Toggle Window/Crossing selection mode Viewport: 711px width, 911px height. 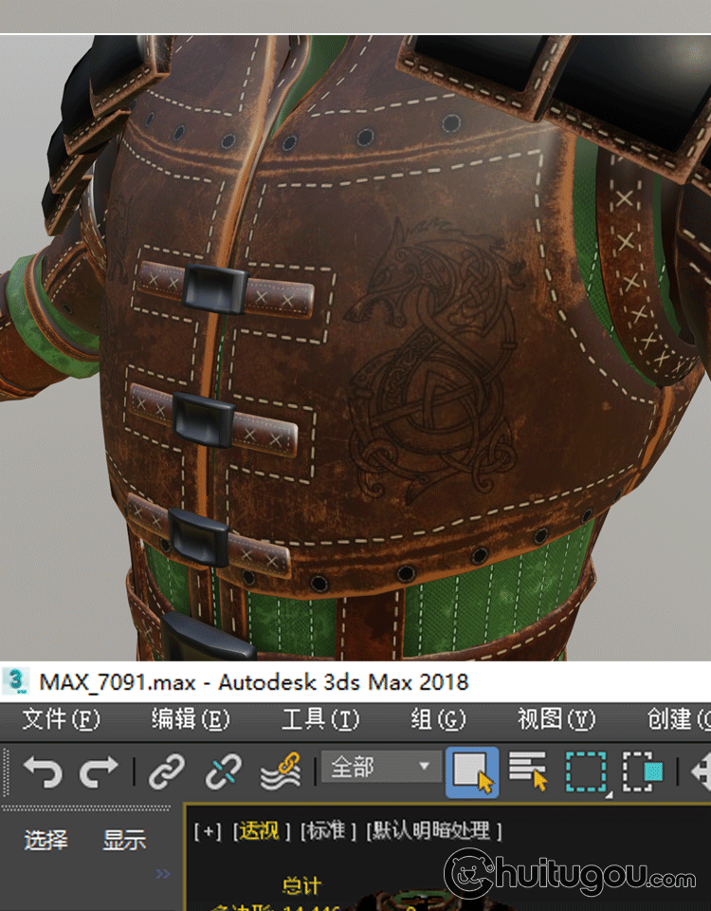643,771
